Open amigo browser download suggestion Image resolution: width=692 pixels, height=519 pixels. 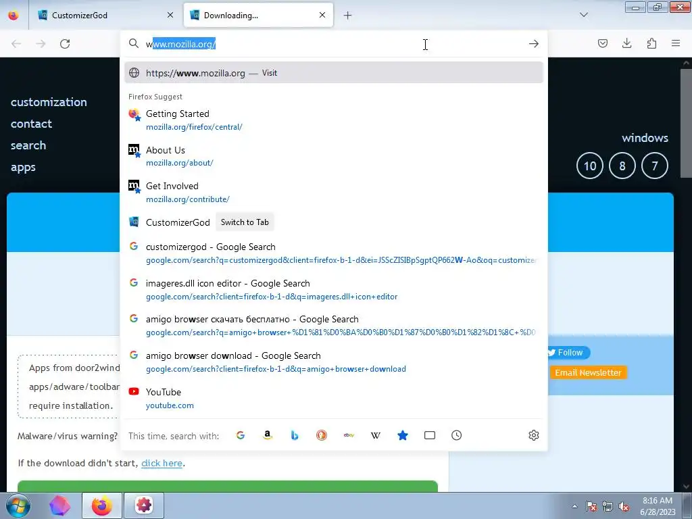(x=334, y=362)
